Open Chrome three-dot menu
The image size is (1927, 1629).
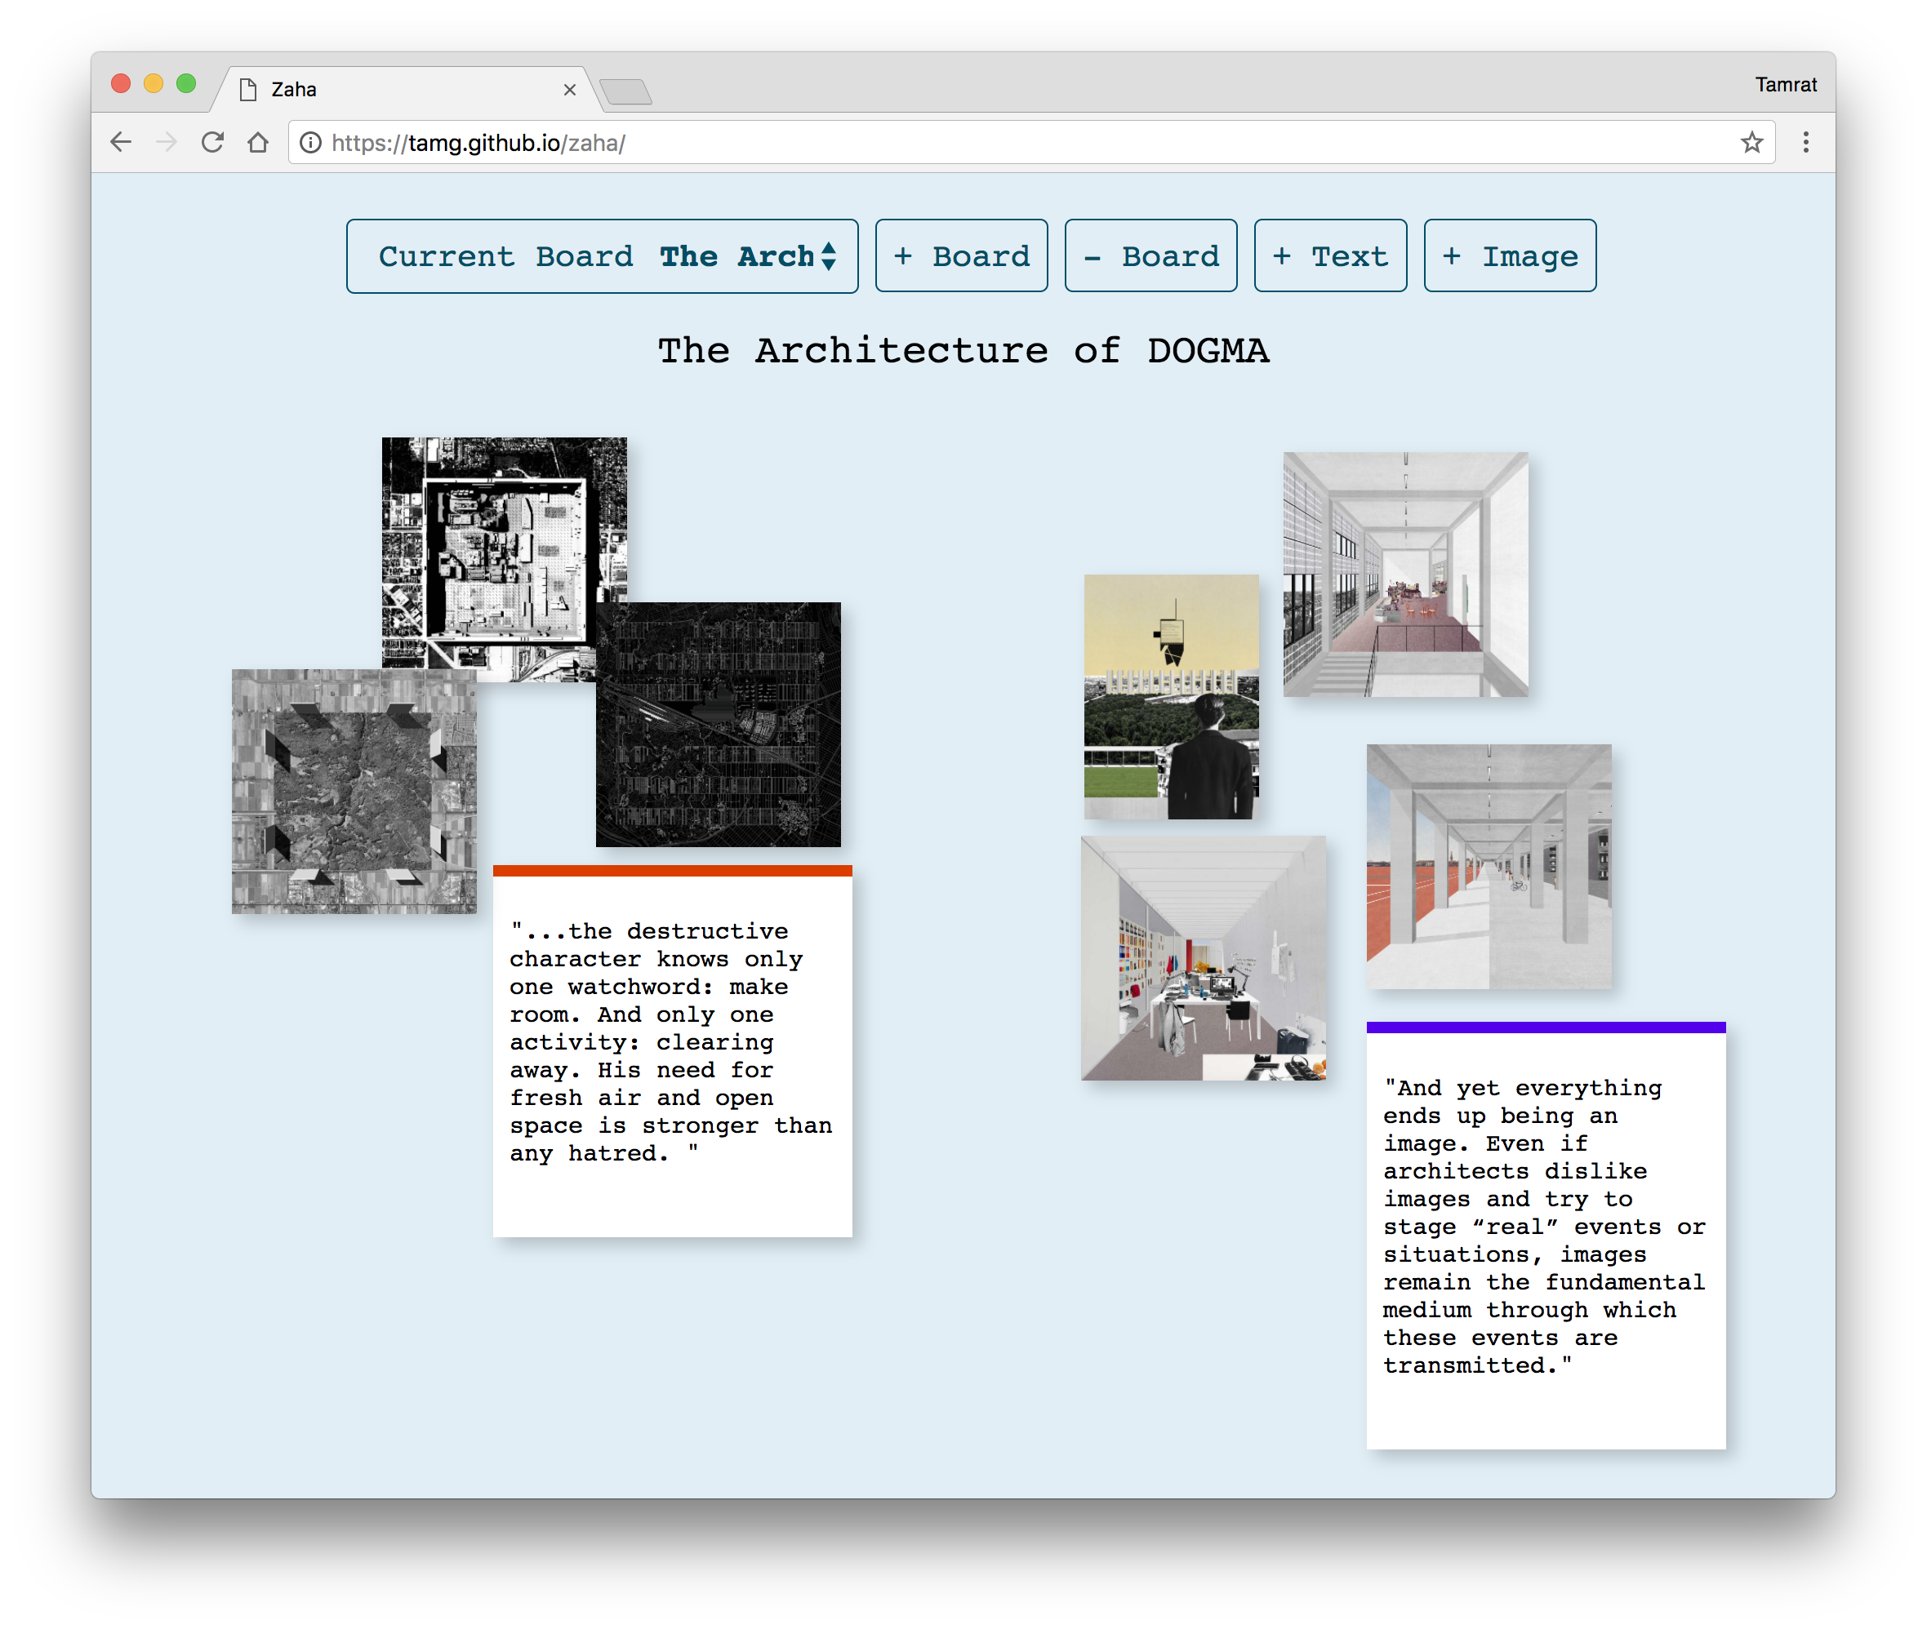click(x=1805, y=142)
